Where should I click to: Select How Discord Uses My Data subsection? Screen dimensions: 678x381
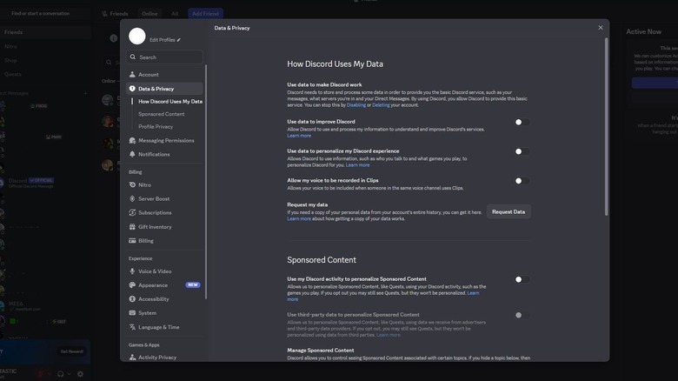tap(169, 101)
